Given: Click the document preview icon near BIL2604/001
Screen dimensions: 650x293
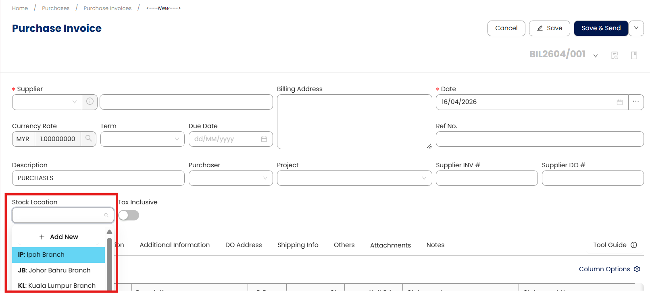Looking at the screenshot, I should point(615,55).
